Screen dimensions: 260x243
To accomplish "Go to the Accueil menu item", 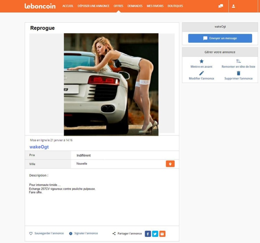I will tap(68, 6).
